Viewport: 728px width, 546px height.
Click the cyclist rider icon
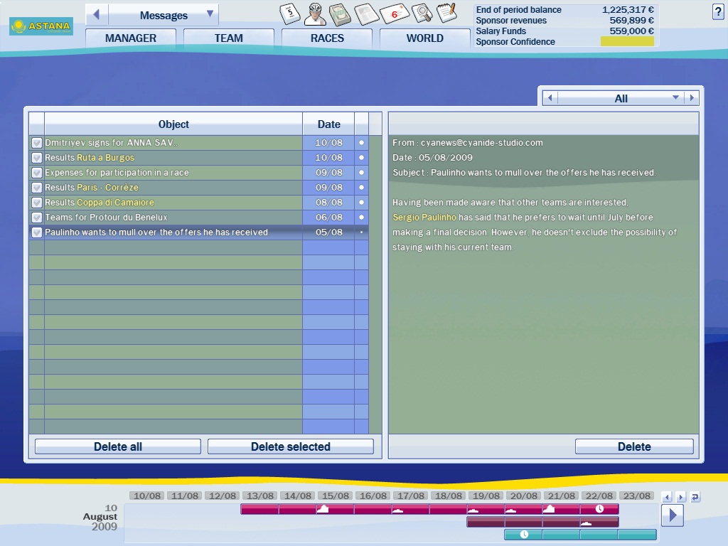pos(316,13)
